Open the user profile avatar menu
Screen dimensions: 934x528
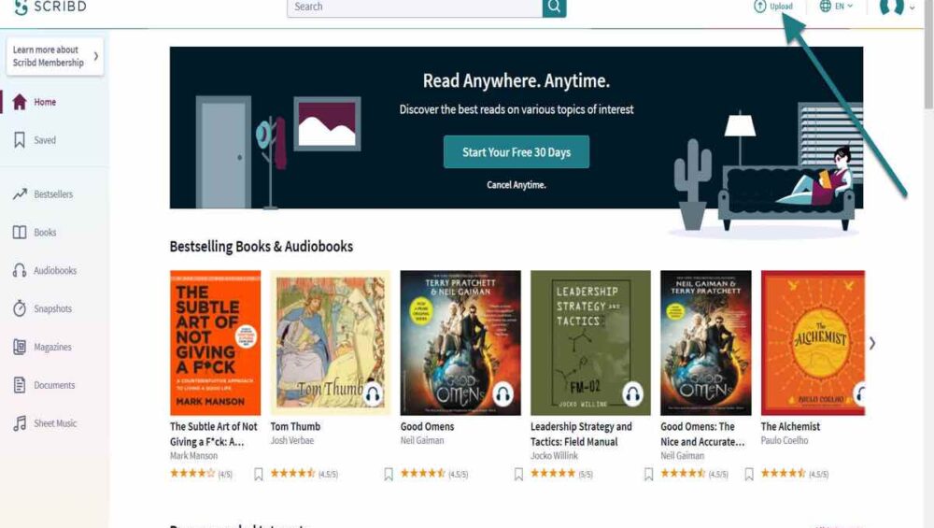point(892,7)
